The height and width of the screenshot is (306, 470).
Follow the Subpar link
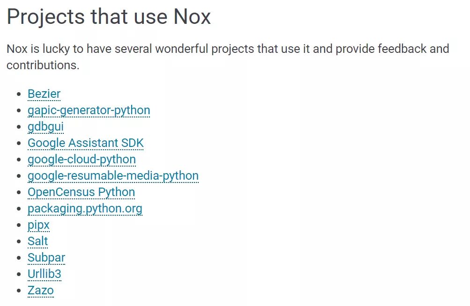pyautogui.click(x=46, y=258)
